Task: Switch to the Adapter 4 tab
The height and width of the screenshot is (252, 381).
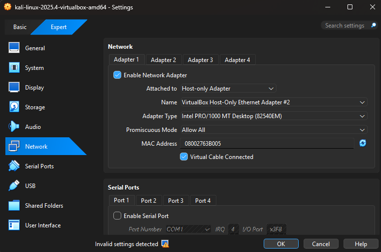Action: [x=237, y=60]
